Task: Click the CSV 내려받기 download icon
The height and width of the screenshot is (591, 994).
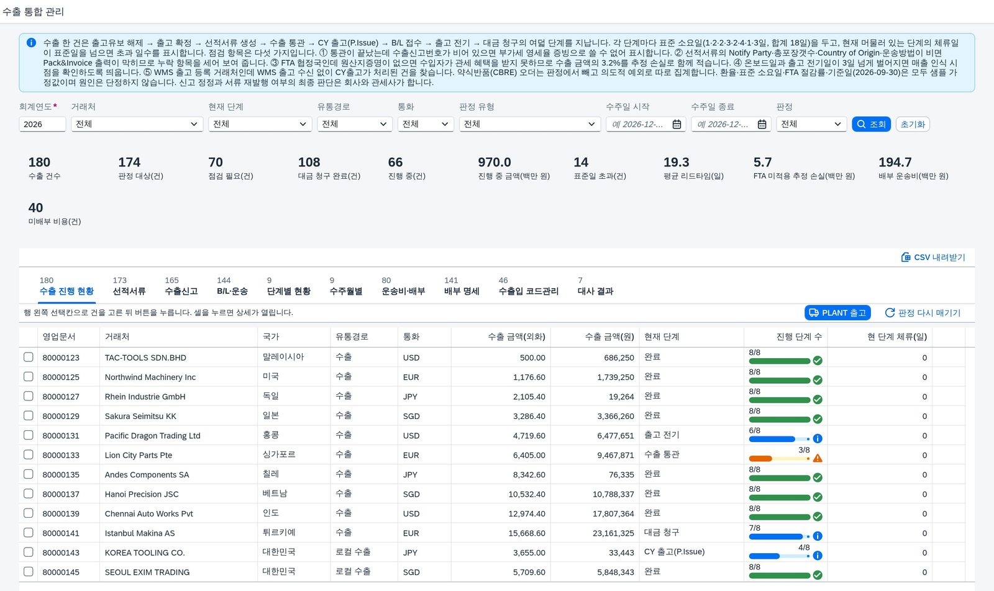Action: click(906, 257)
